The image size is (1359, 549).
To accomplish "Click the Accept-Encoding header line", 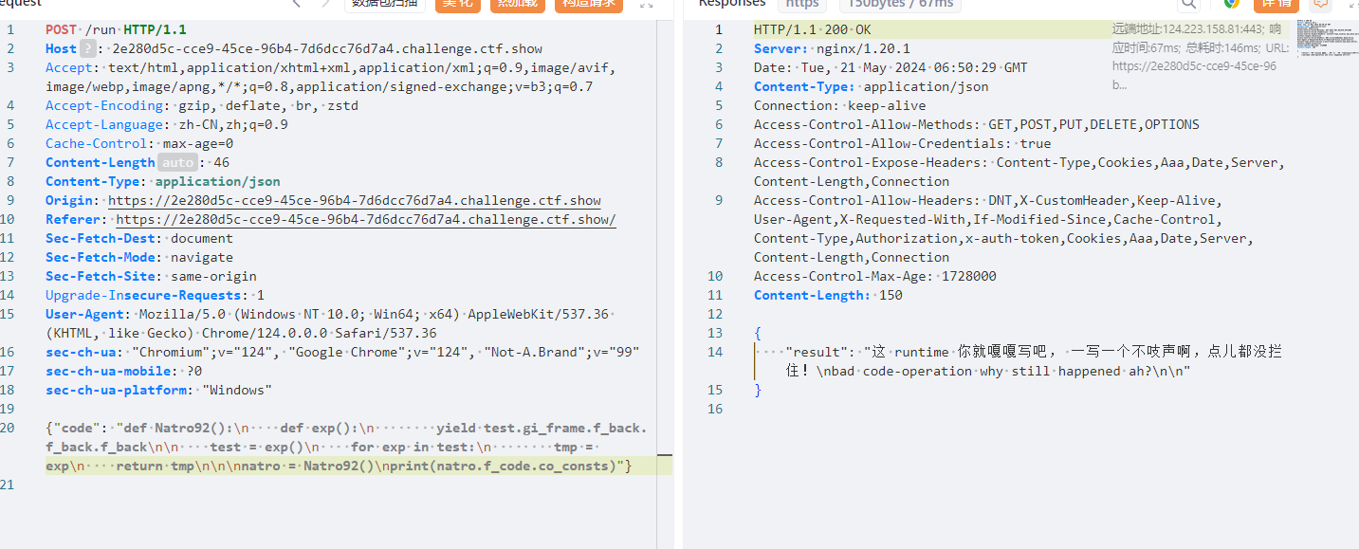I will coord(202,105).
